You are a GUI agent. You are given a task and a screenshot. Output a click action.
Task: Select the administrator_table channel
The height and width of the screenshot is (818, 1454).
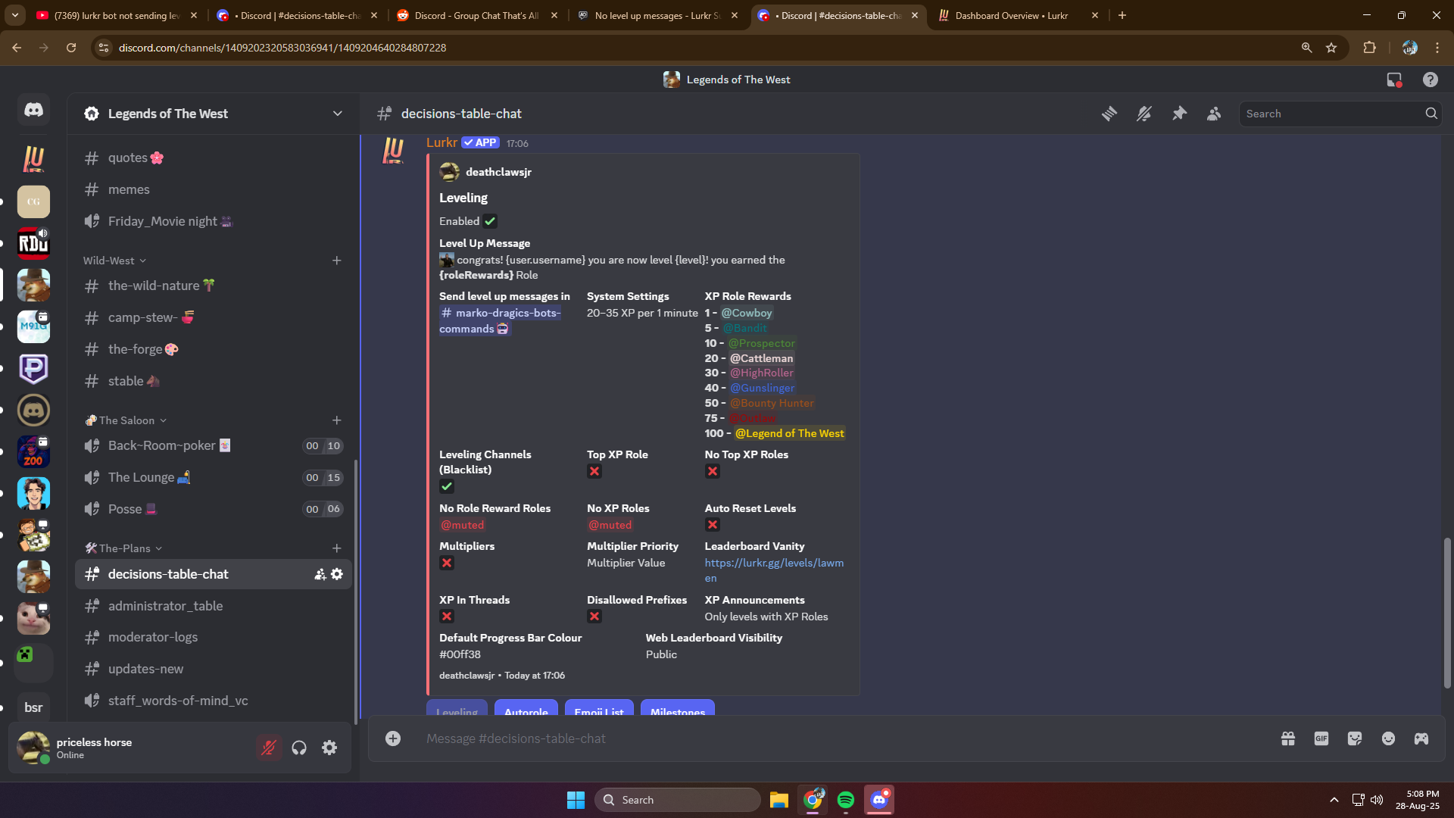point(165,606)
